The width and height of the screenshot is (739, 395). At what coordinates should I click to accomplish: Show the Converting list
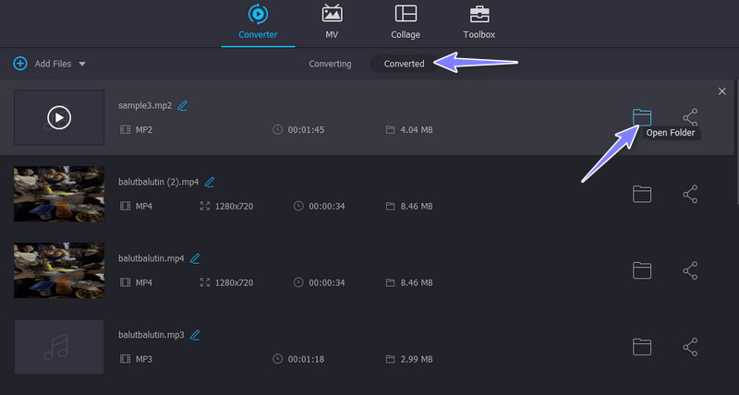pyautogui.click(x=330, y=64)
